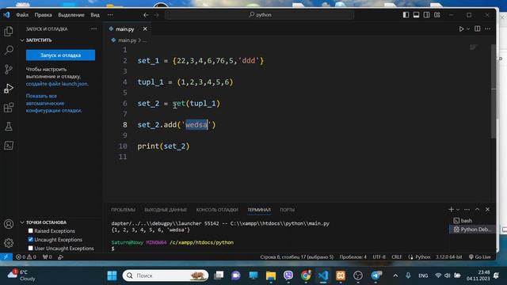Open the sidebar views ellipsis menu

click(x=93, y=28)
